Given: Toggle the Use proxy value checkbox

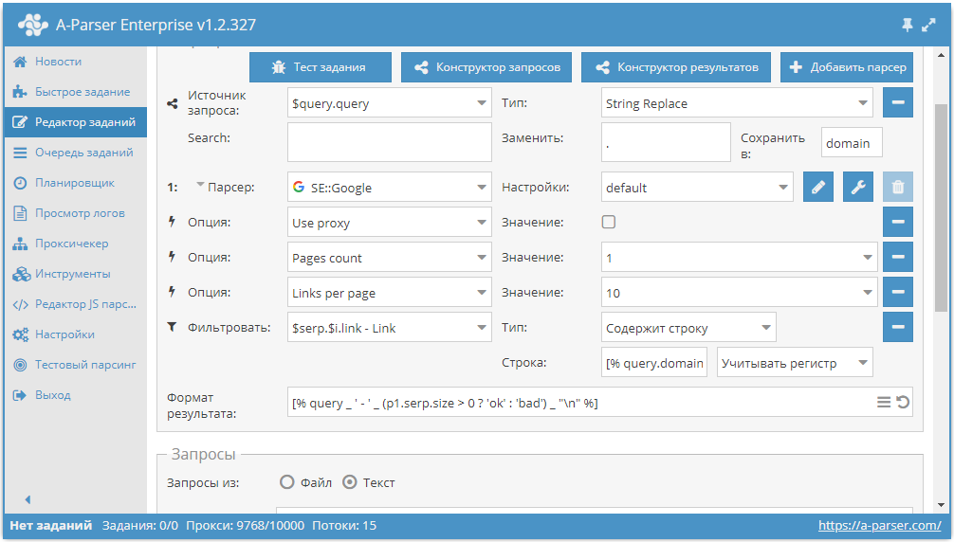Looking at the screenshot, I should (609, 222).
